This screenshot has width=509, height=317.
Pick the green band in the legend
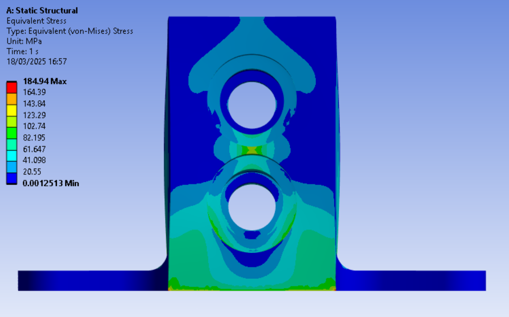click(12, 132)
